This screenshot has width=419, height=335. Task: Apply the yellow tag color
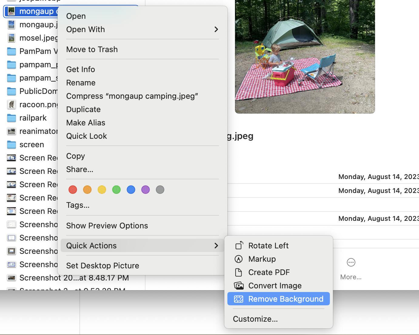[102, 190]
